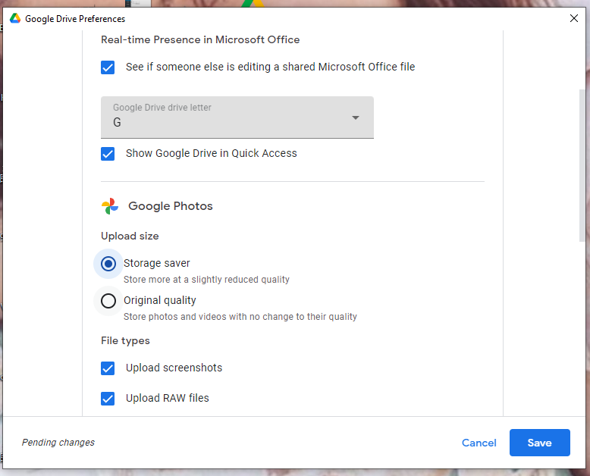Disable Upload RAW files checkbox
This screenshot has height=476, width=590.
pyautogui.click(x=108, y=399)
